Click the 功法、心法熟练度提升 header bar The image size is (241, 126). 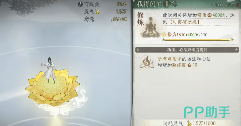187,50
